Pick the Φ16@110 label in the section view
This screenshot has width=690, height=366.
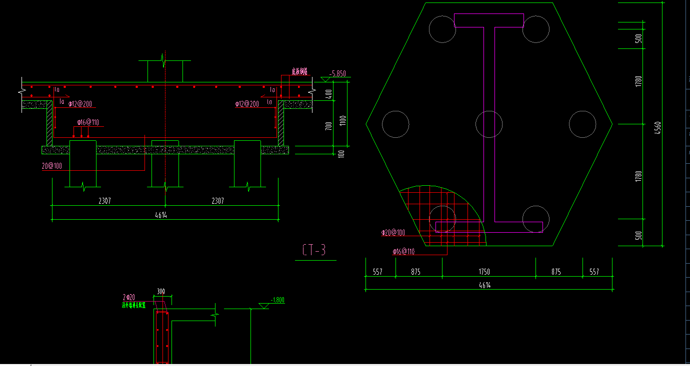(x=88, y=122)
